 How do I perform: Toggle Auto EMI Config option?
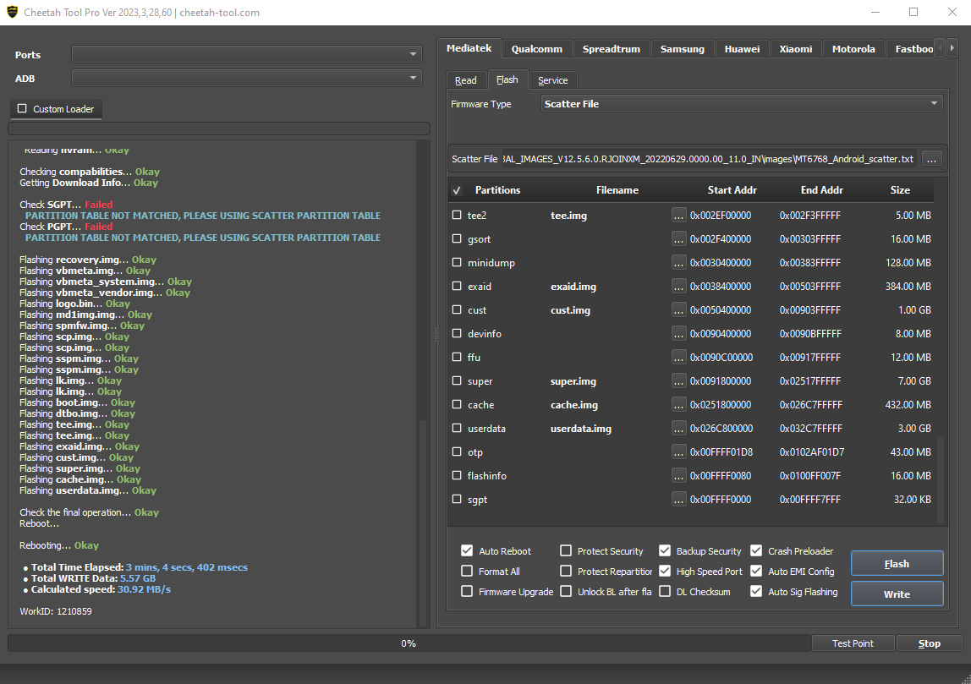point(756,571)
